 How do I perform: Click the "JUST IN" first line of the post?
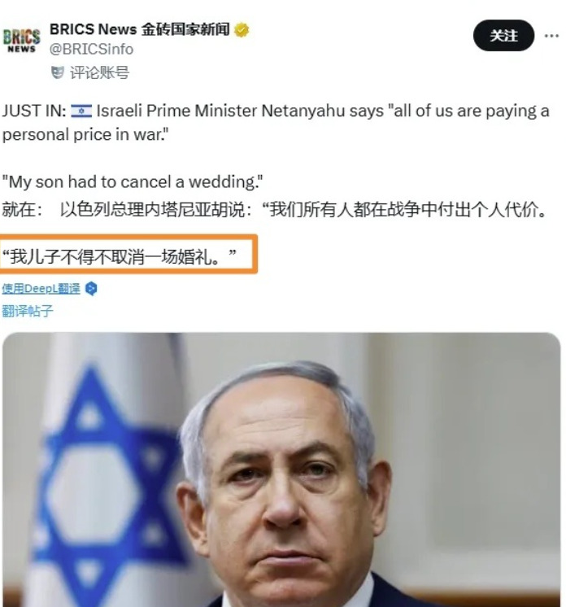tap(276, 111)
